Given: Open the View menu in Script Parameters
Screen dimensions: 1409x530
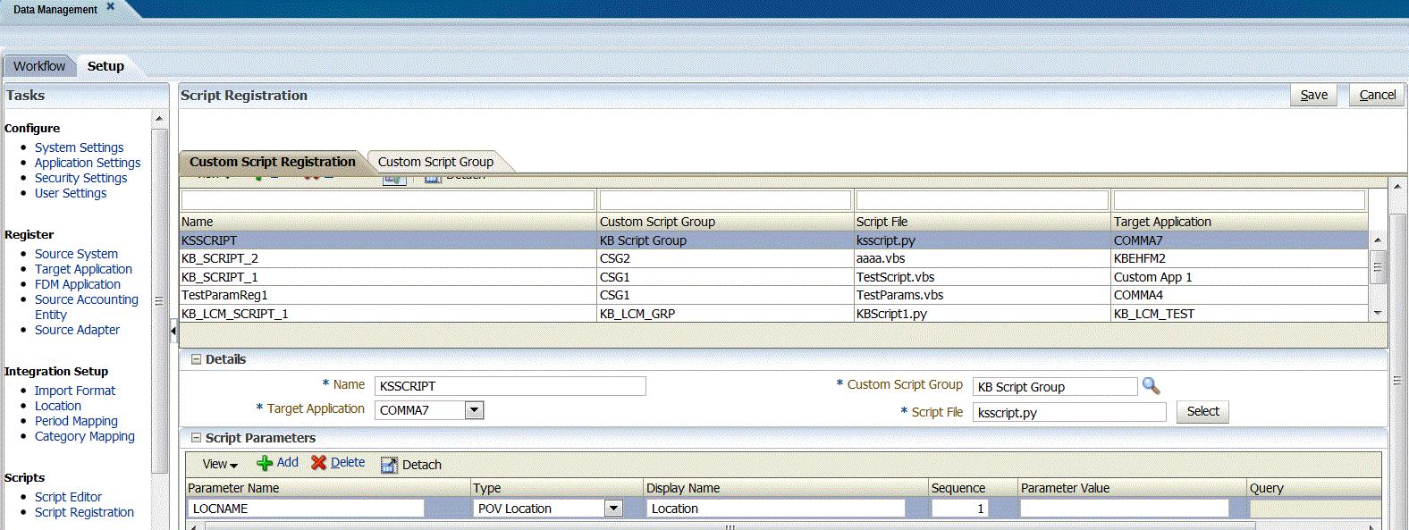Looking at the screenshot, I should tap(220, 465).
